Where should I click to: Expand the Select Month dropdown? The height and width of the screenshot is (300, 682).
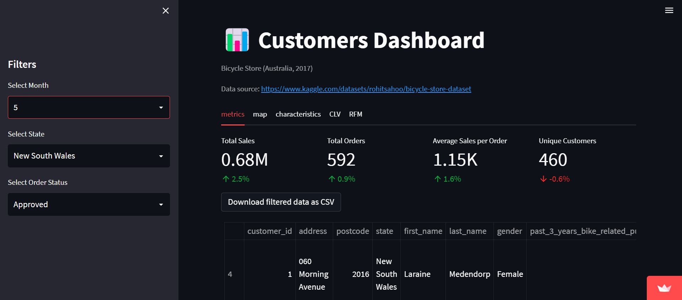point(89,107)
